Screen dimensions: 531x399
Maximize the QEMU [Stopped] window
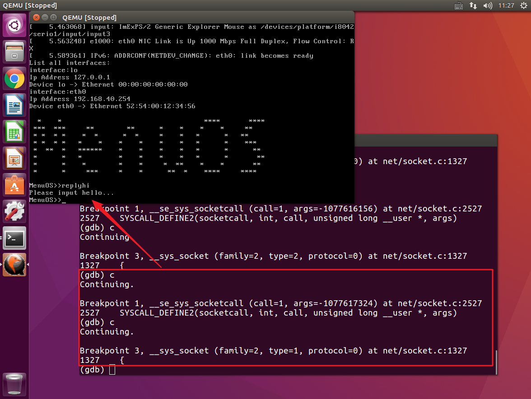(x=53, y=17)
